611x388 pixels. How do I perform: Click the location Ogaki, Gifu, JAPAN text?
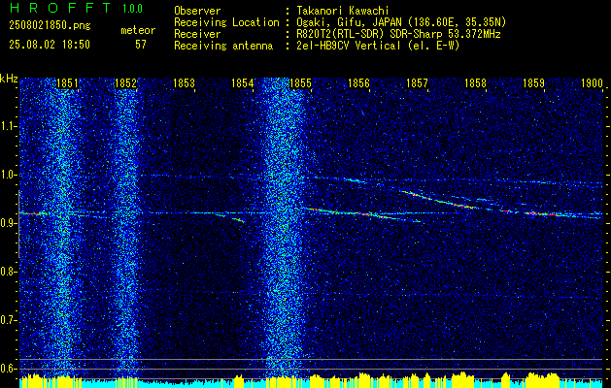tap(401, 22)
